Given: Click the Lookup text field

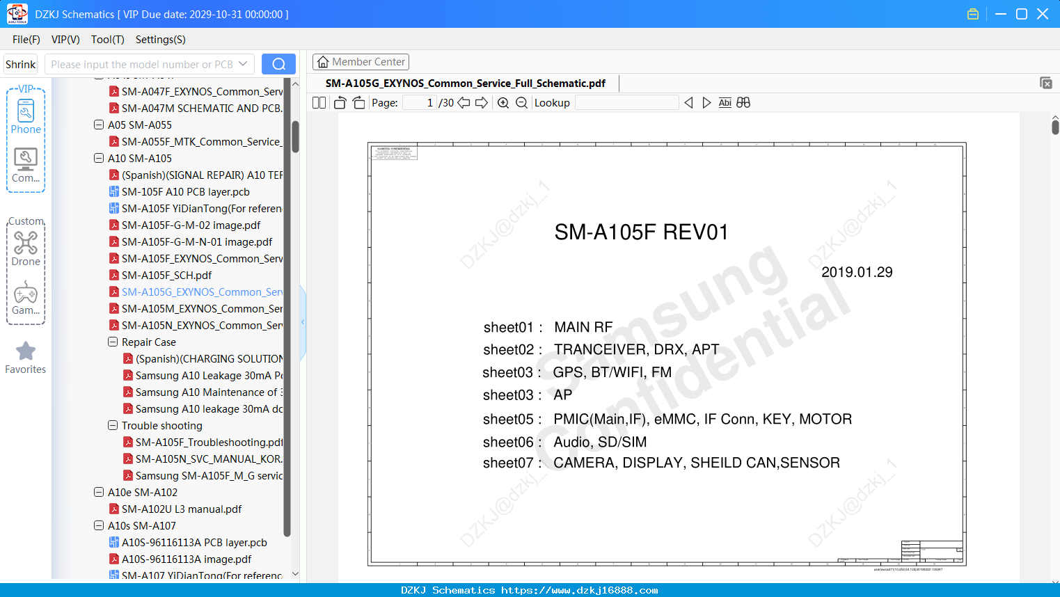Looking at the screenshot, I should click(627, 103).
